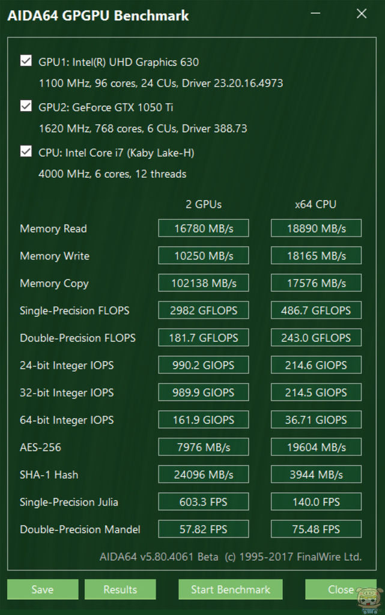Click the Double-Precision FLOPS label
385x615 pixels.
[77, 338]
